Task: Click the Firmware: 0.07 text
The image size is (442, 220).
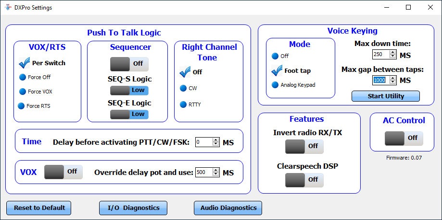Action: pos(404,158)
